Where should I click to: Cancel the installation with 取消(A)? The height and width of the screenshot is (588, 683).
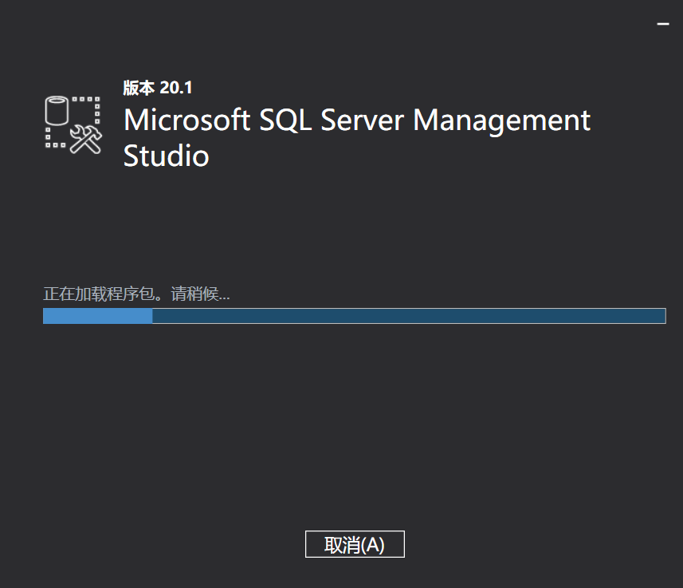click(355, 545)
